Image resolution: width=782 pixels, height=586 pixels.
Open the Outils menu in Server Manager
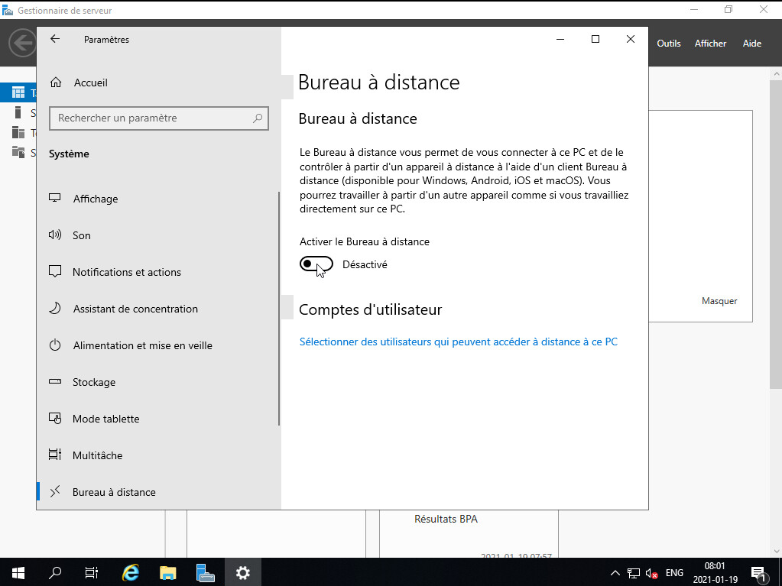point(668,44)
